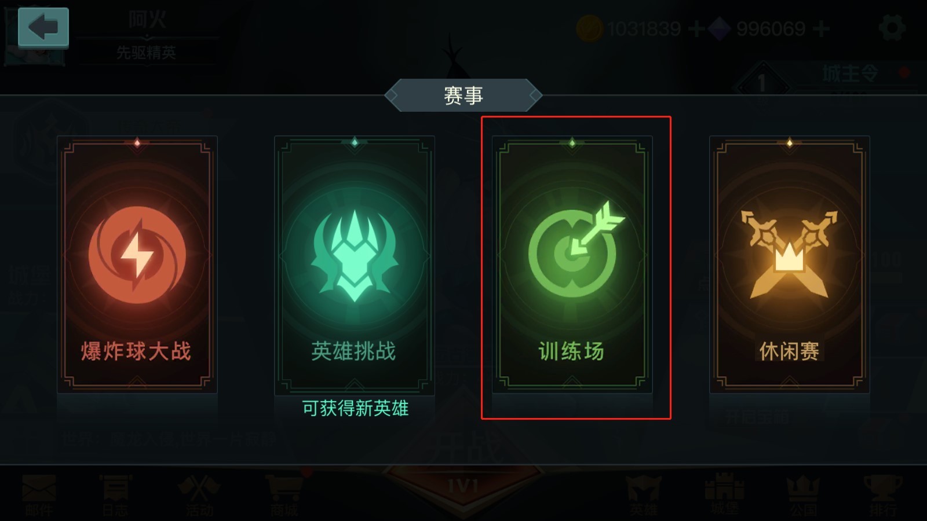This screenshot has height=521, width=927.
Task: Click the 可获得新英雄 label
Action: (x=355, y=409)
